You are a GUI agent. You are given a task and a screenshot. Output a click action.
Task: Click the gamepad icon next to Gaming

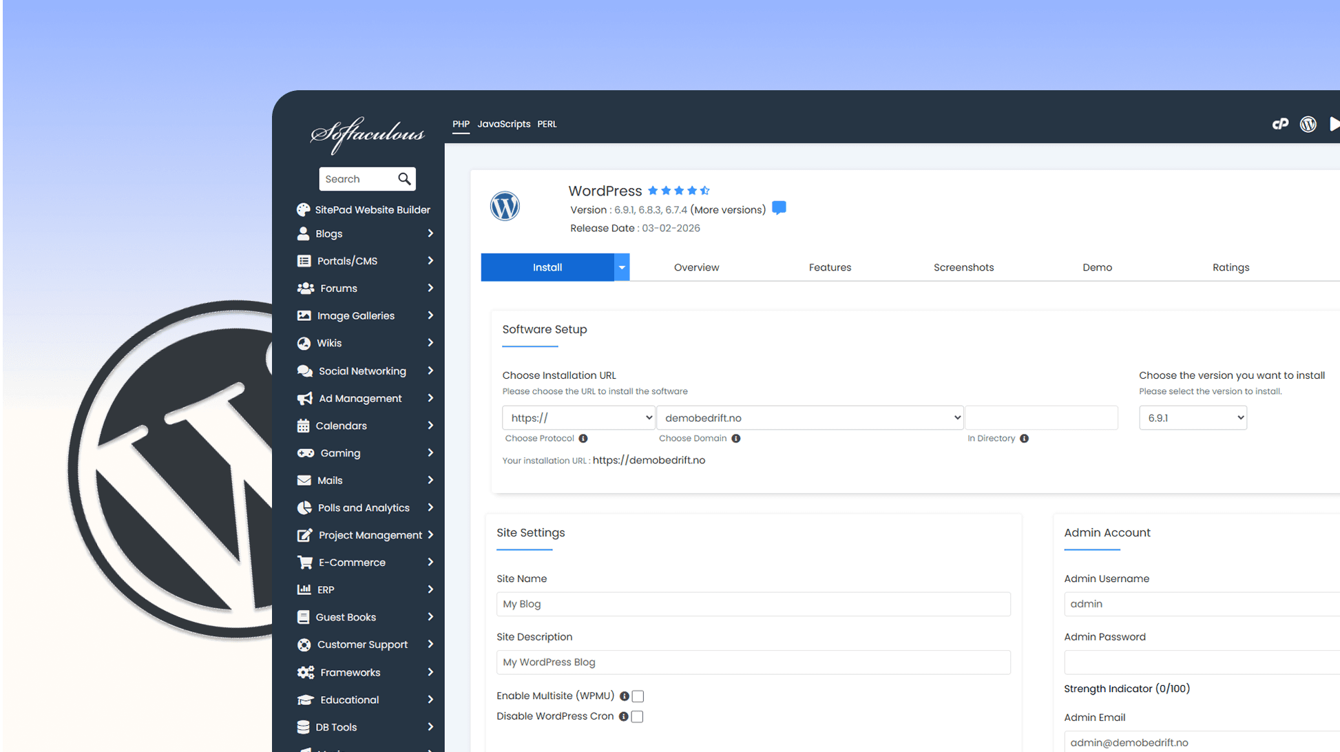(304, 452)
